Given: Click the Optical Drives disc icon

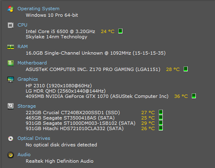Looking at the screenshot, I should [11, 139].
